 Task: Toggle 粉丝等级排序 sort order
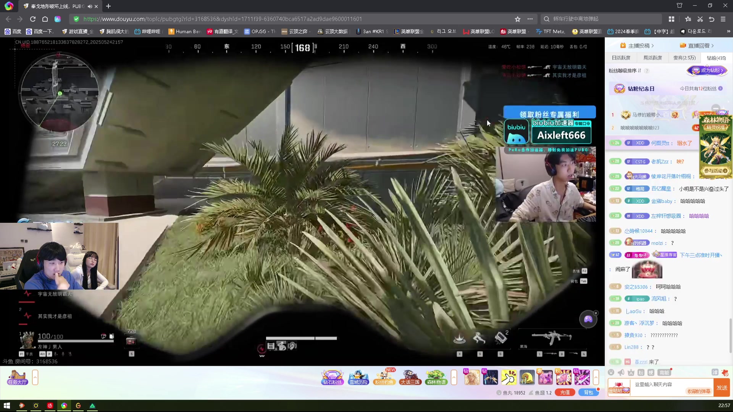click(x=625, y=71)
